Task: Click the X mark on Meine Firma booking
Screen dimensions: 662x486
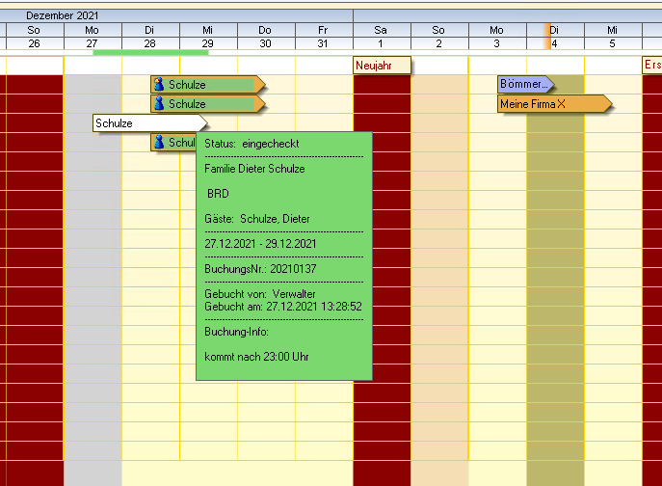Action: (x=561, y=103)
